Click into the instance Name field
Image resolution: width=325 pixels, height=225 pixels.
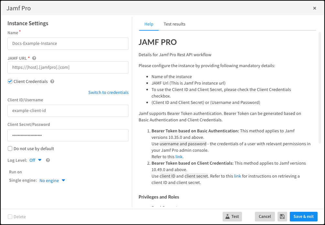(x=68, y=44)
